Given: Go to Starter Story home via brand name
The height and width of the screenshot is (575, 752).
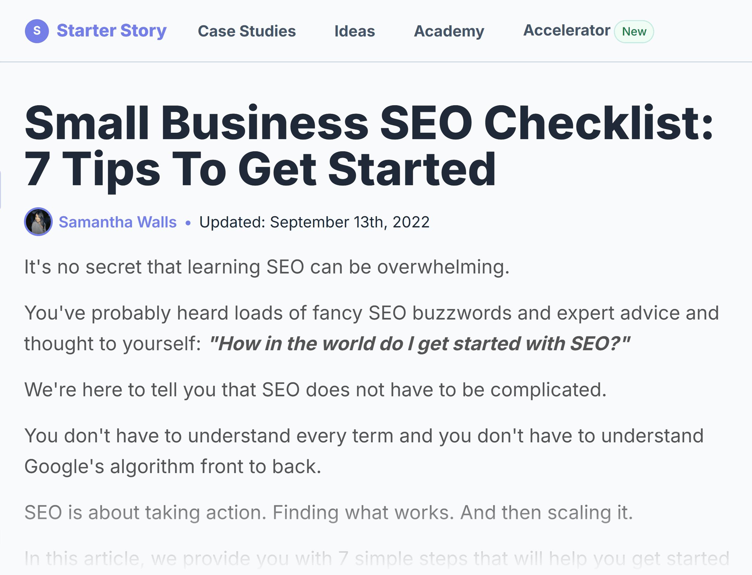Looking at the screenshot, I should [112, 31].
